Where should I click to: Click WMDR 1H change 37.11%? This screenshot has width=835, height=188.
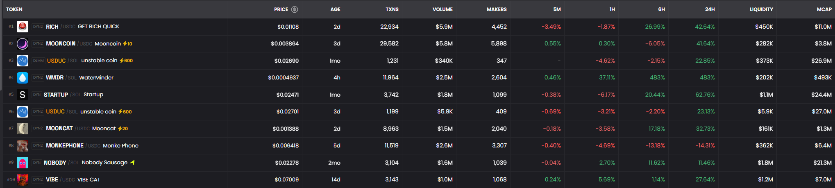tap(607, 77)
